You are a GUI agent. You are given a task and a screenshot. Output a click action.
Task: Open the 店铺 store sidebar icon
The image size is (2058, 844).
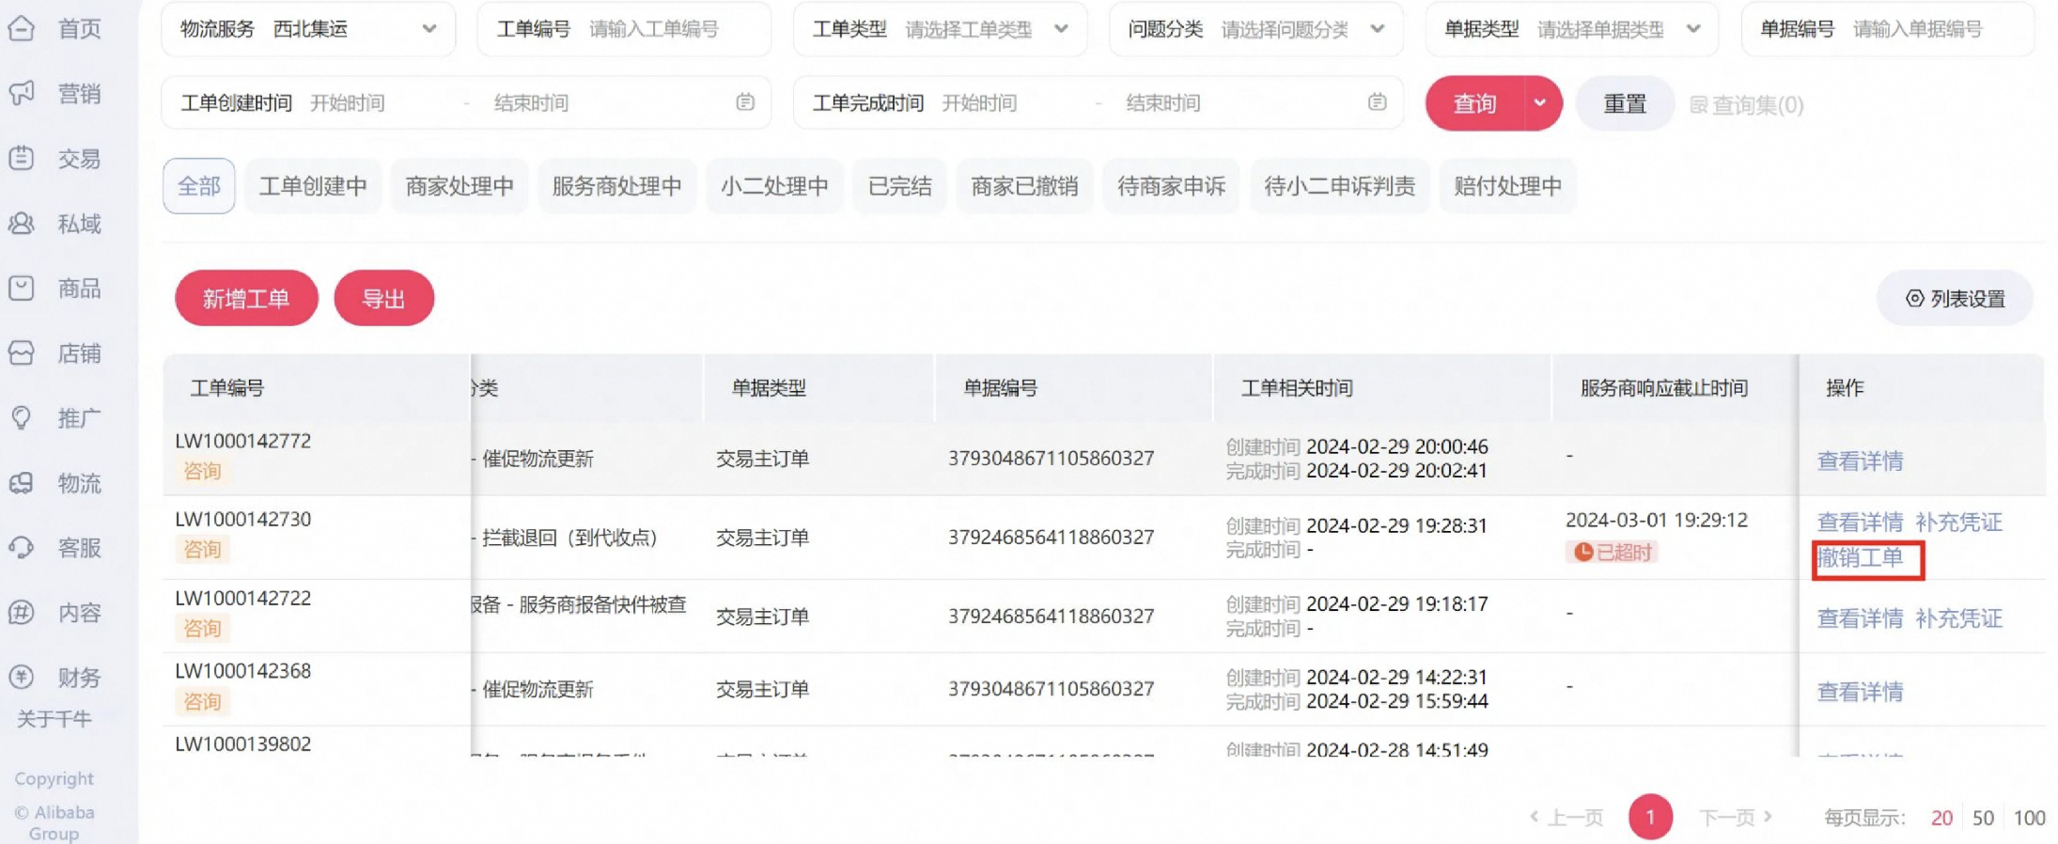(22, 353)
